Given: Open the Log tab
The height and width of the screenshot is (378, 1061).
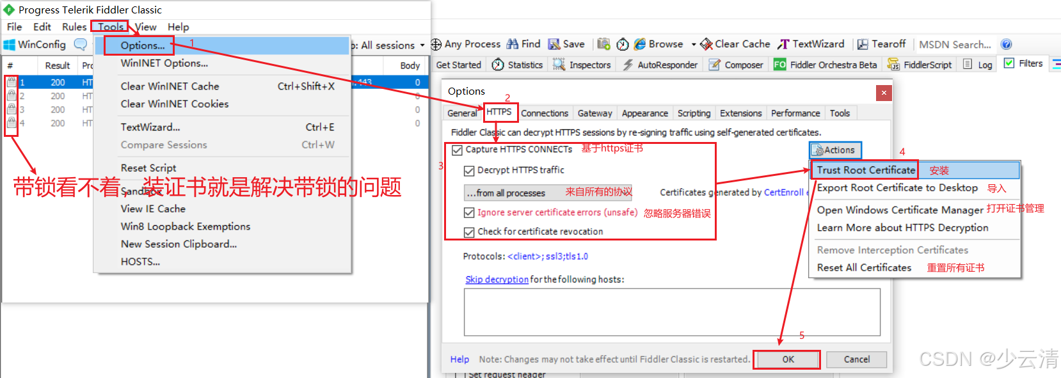Looking at the screenshot, I should [978, 65].
